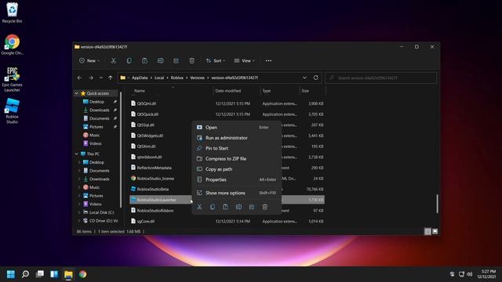Click the Paste icon at the context menu bottom

(226, 207)
